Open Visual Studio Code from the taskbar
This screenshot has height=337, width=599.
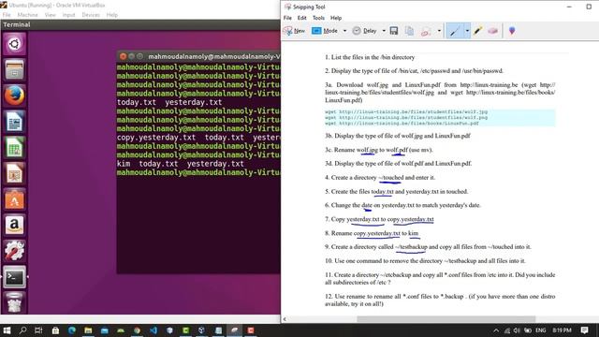[x=153, y=330]
